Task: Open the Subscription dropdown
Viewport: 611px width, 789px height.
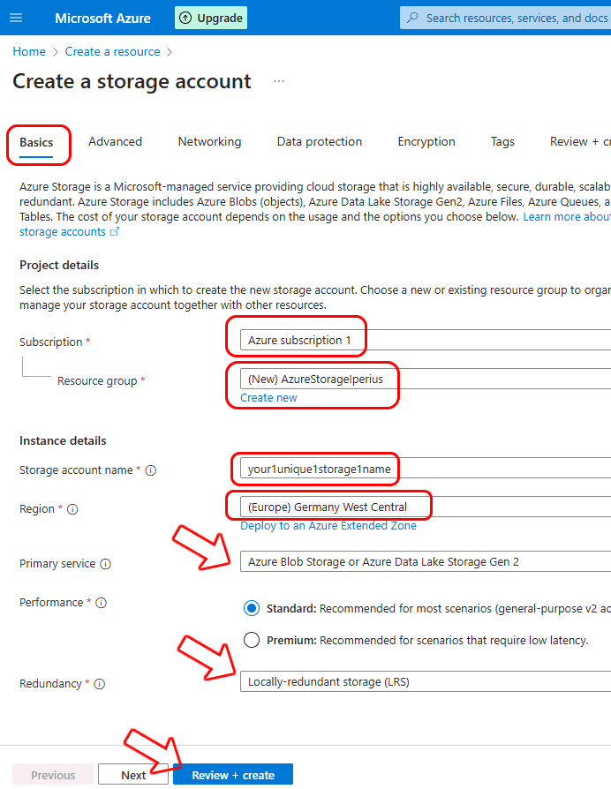Action: pyautogui.click(x=426, y=340)
